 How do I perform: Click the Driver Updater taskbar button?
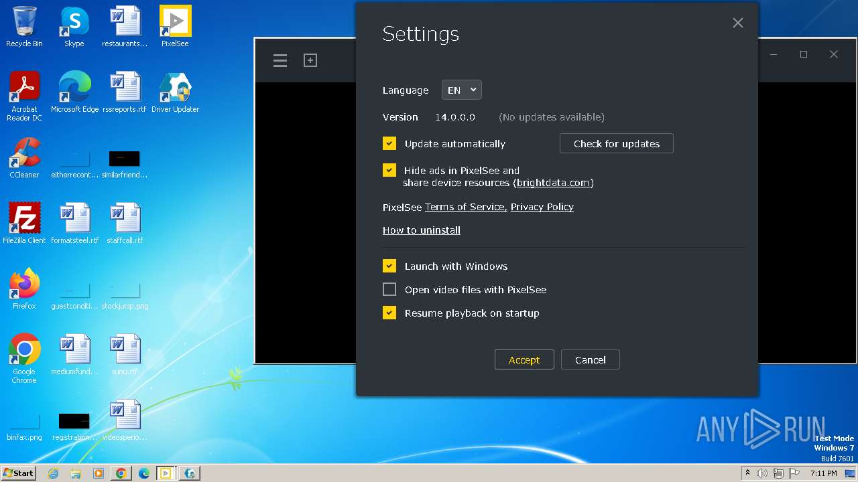pos(190,473)
